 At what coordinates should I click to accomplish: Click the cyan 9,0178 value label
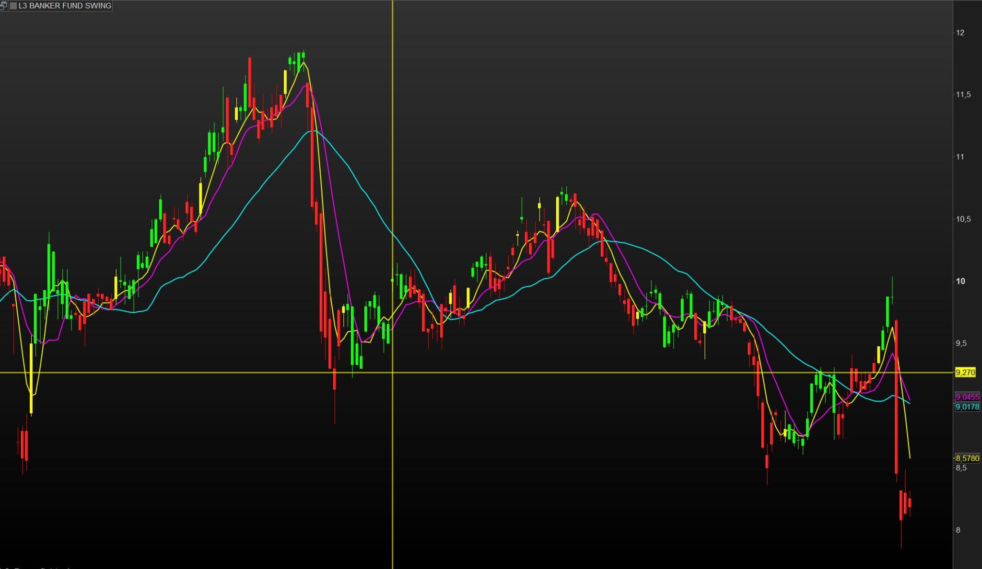pyautogui.click(x=967, y=407)
